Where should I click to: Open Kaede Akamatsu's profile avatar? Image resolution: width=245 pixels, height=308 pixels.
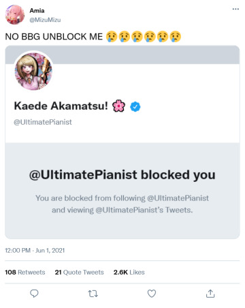pos(33,71)
